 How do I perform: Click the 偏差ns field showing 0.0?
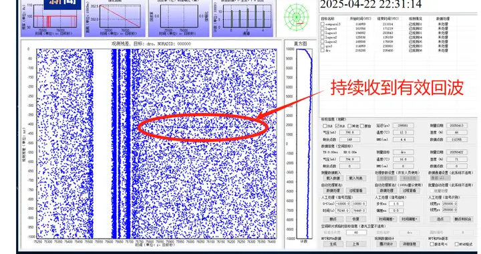[396, 211]
